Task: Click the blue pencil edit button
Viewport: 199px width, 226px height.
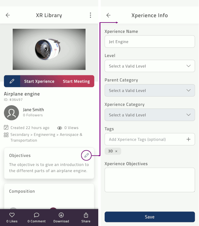Action: tap(12, 81)
